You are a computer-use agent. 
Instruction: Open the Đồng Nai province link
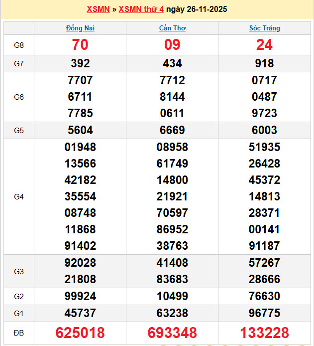(x=80, y=28)
